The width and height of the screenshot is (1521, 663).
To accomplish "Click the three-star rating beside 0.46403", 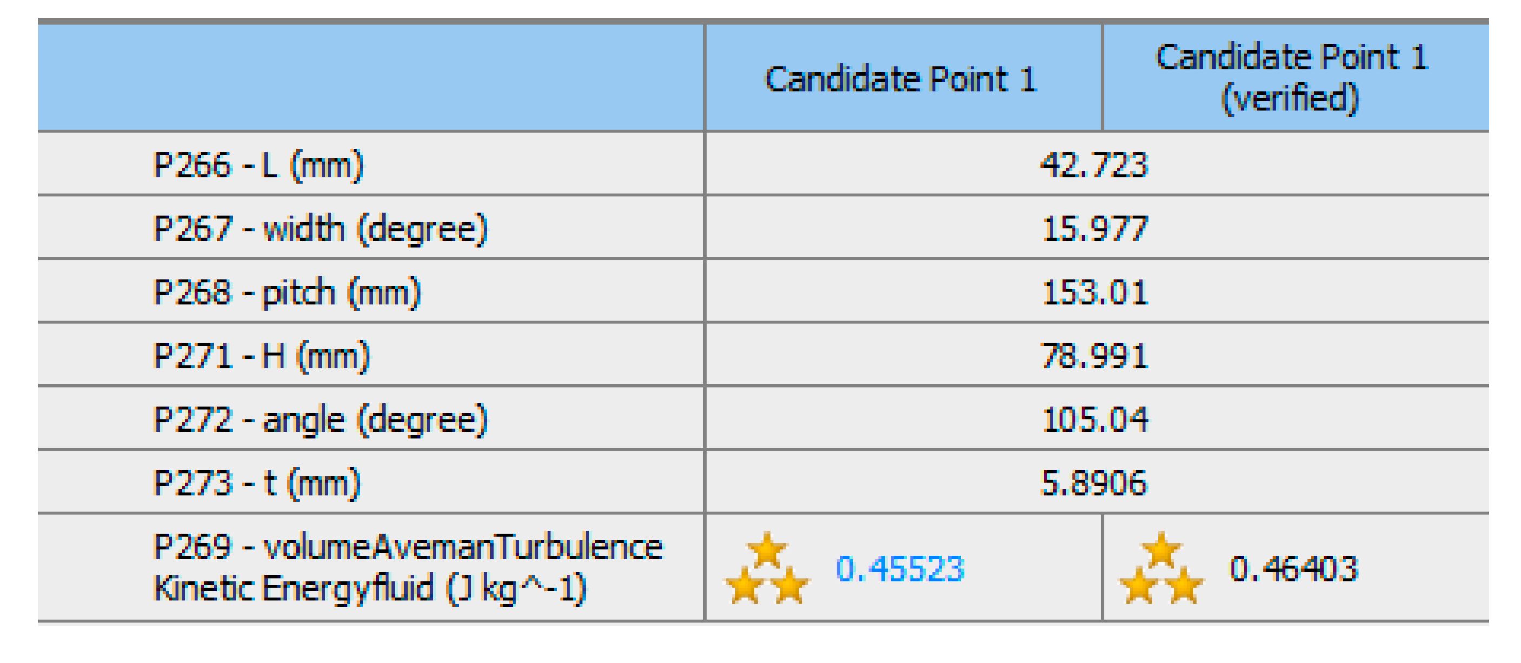I will click(x=1161, y=567).
